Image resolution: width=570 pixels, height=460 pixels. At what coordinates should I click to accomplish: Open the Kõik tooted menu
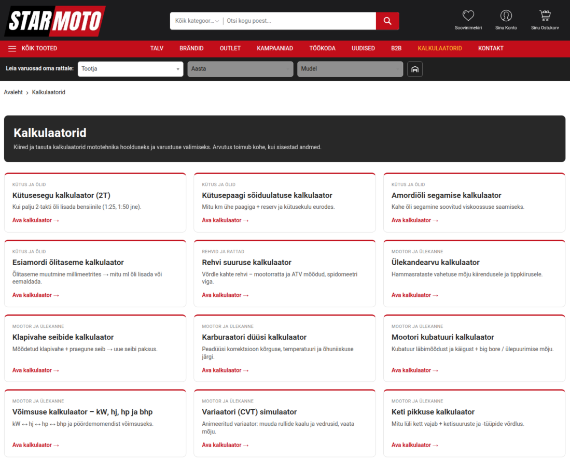pos(39,48)
